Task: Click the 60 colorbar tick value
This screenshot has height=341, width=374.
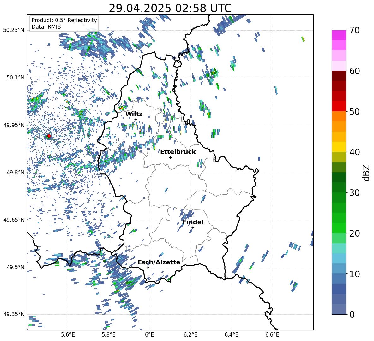Action: [354, 71]
